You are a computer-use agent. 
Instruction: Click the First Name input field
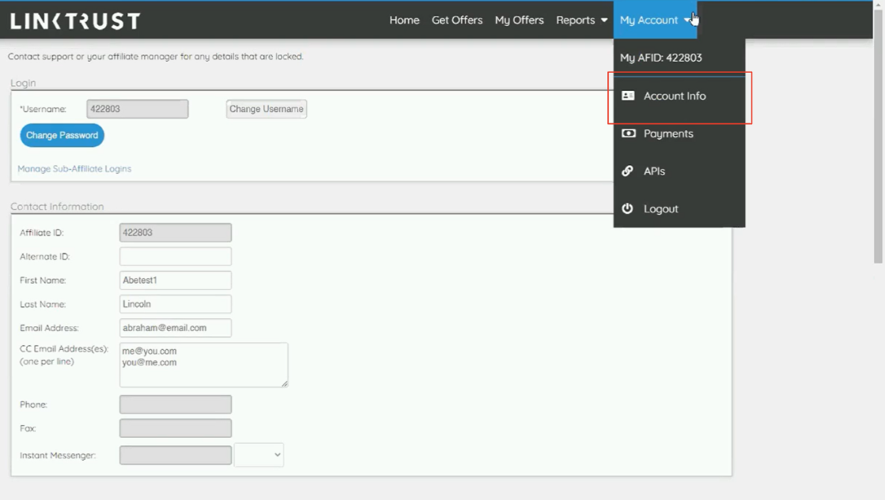click(x=175, y=280)
